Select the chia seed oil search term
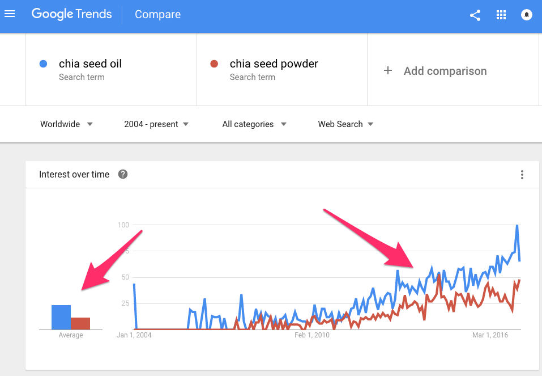542x376 pixels. click(x=90, y=64)
